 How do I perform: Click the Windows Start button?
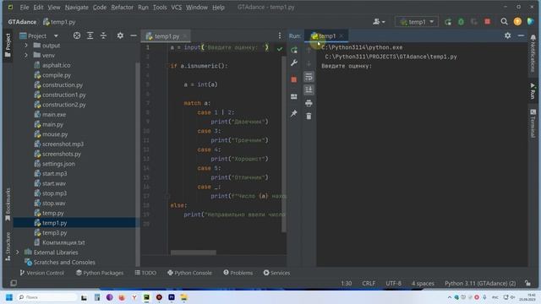(x=9, y=297)
